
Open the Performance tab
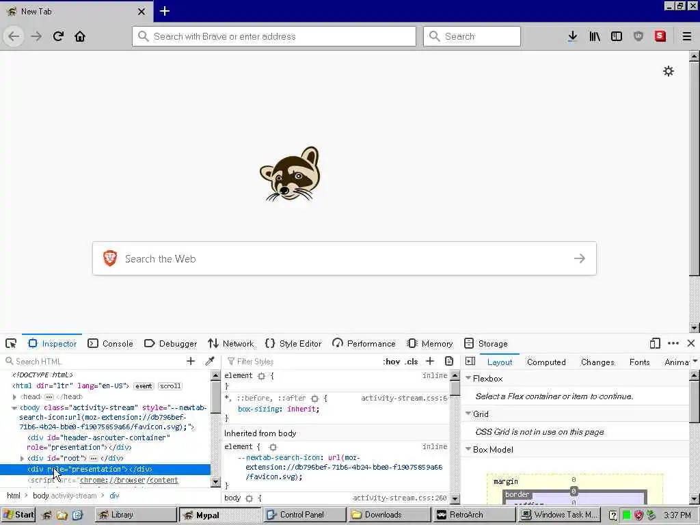coord(364,343)
